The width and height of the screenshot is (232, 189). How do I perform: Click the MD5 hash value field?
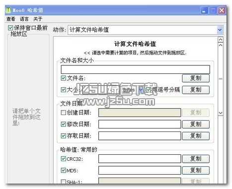140,170
